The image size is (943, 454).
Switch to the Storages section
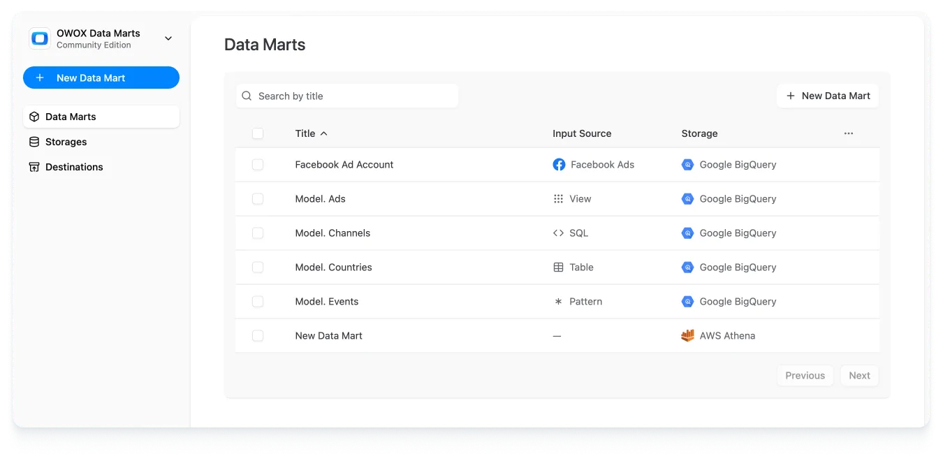[66, 141]
